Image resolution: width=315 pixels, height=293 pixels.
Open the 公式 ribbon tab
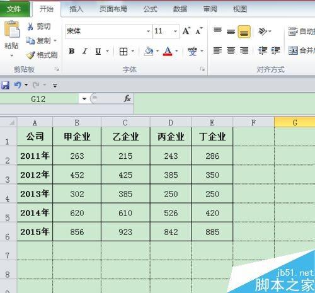tap(150, 9)
